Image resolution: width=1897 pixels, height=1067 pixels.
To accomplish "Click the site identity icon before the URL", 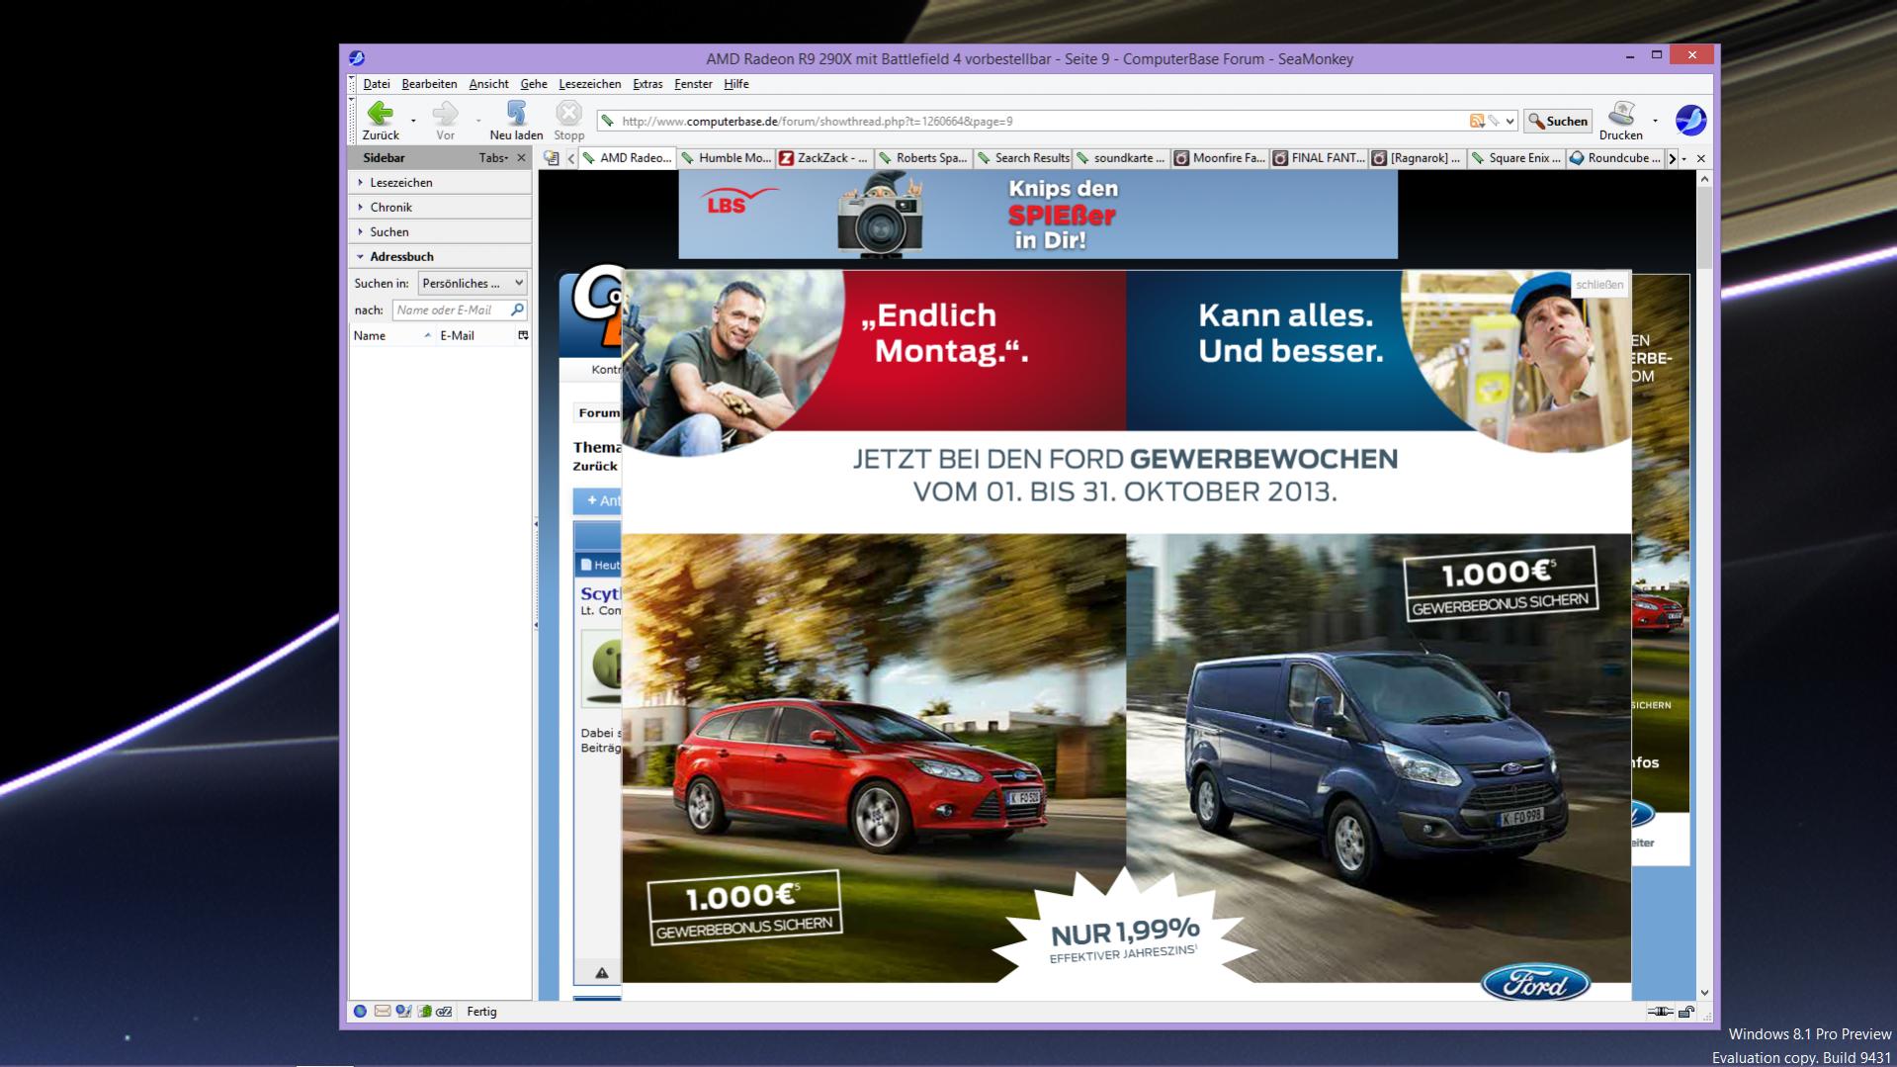I will point(608,121).
